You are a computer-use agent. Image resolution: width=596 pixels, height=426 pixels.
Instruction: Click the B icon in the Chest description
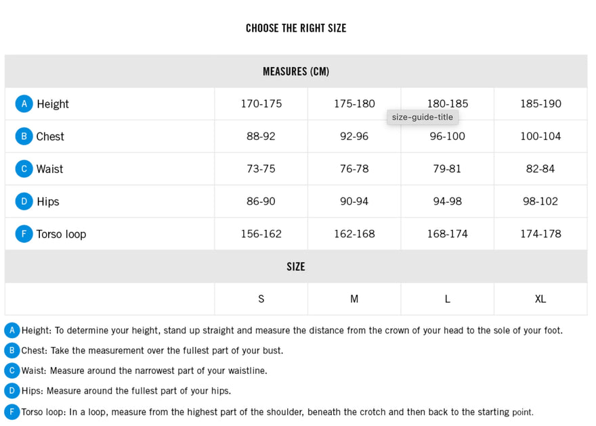click(x=12, y=350)
